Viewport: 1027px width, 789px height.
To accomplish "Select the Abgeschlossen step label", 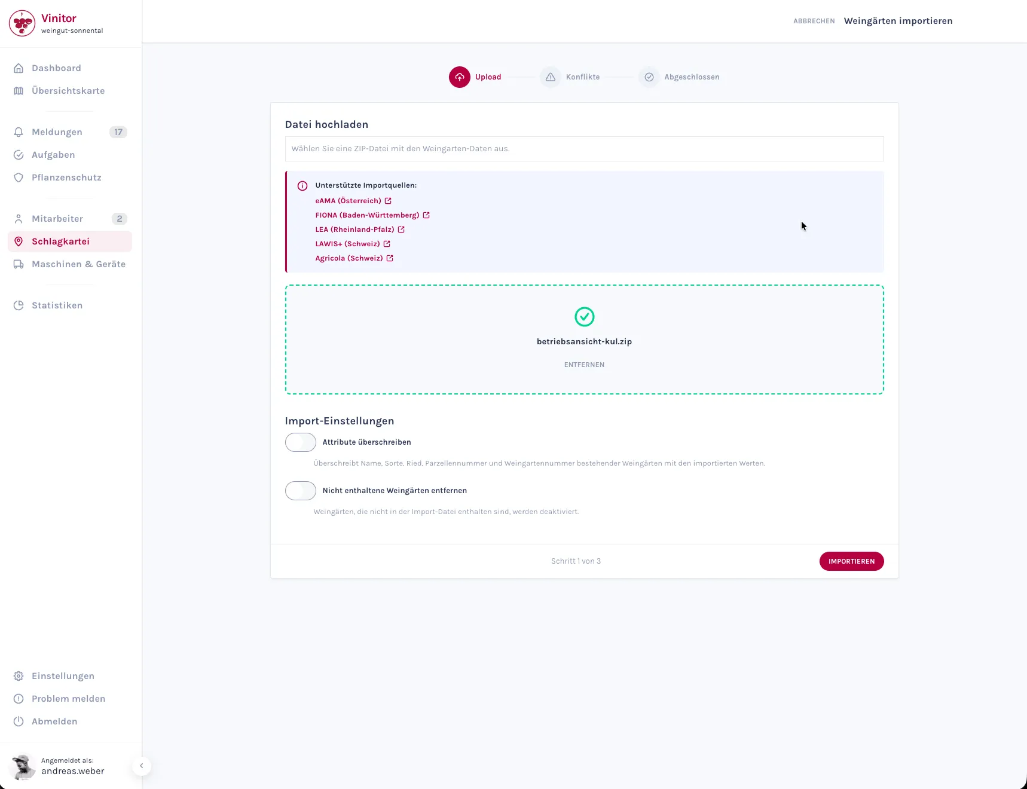I will click(x=692, y=77).
